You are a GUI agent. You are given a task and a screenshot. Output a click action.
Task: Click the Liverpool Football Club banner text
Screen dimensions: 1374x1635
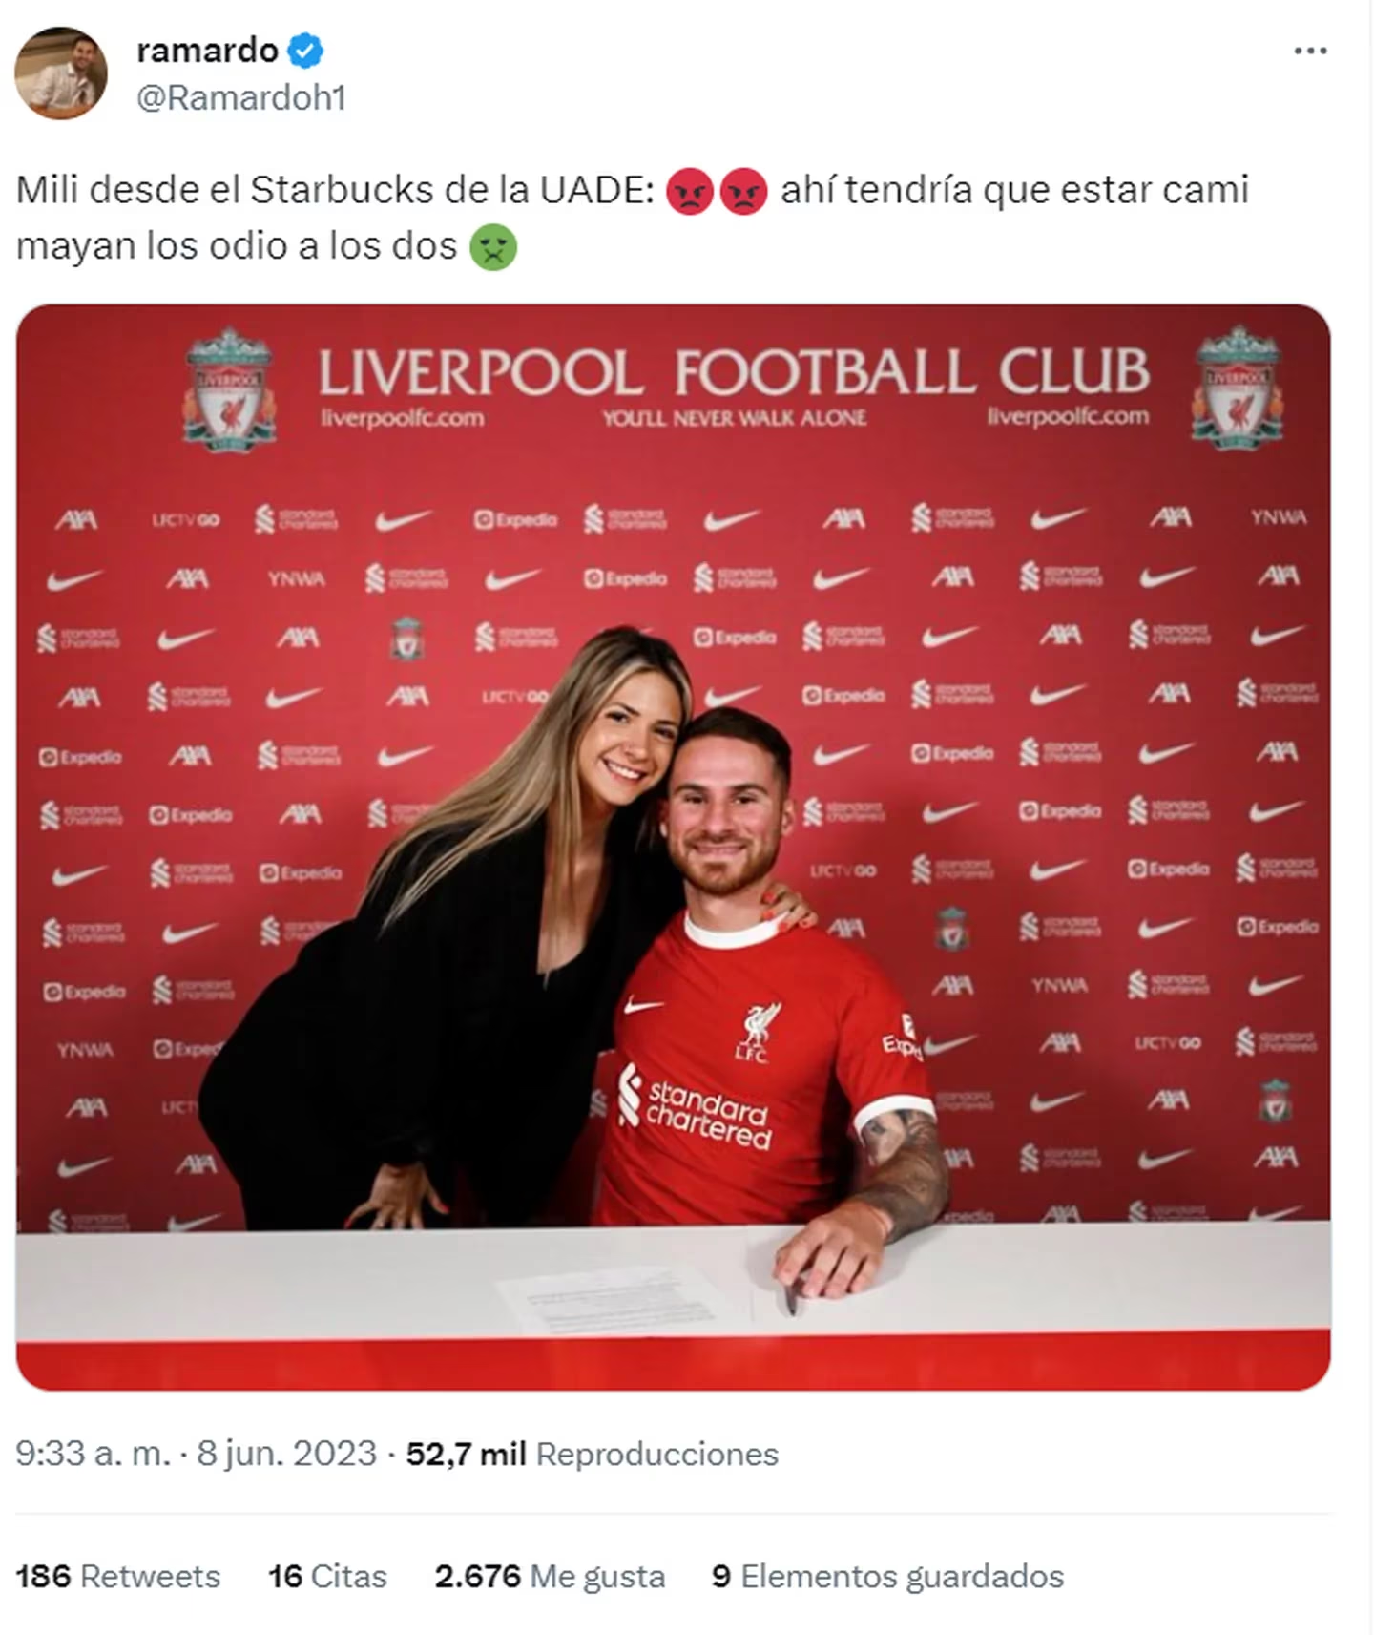pos(734,371)
